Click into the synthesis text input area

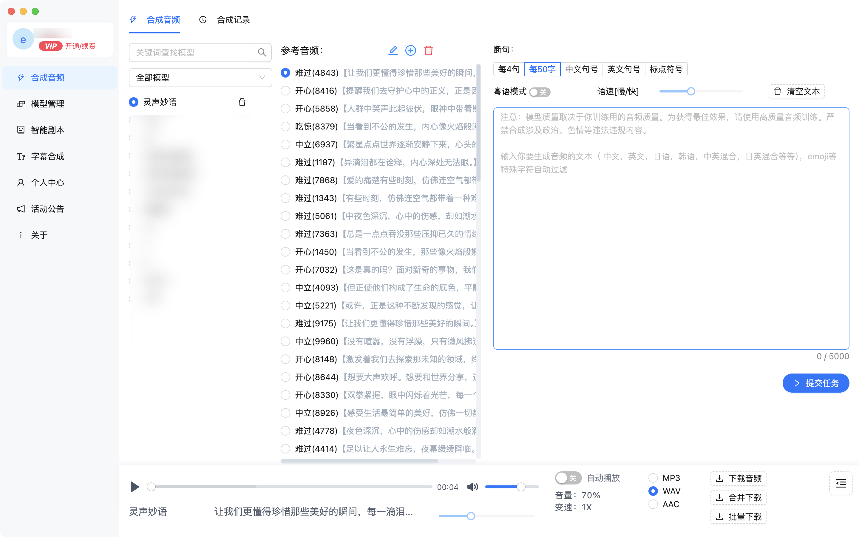pyautogui.click(x=671, y=228)
